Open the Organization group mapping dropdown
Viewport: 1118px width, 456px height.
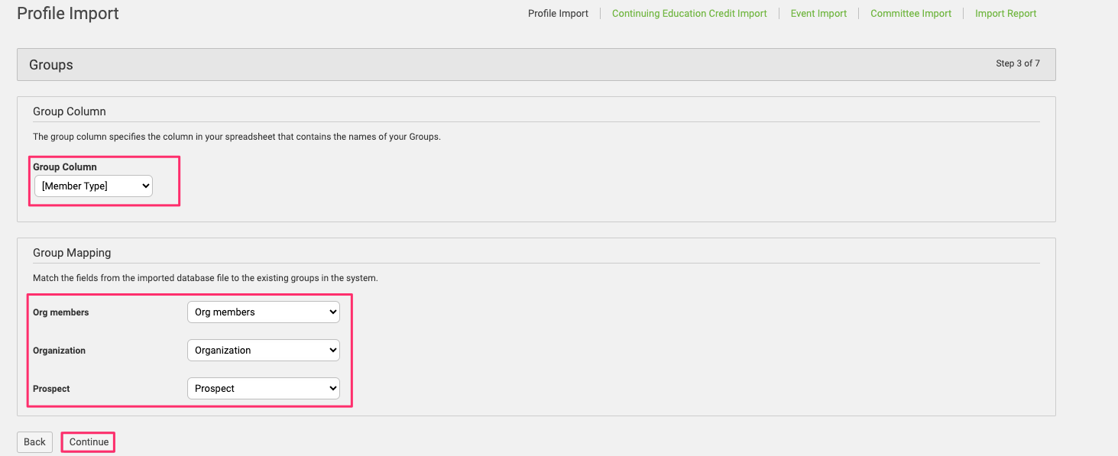point(264,350)
